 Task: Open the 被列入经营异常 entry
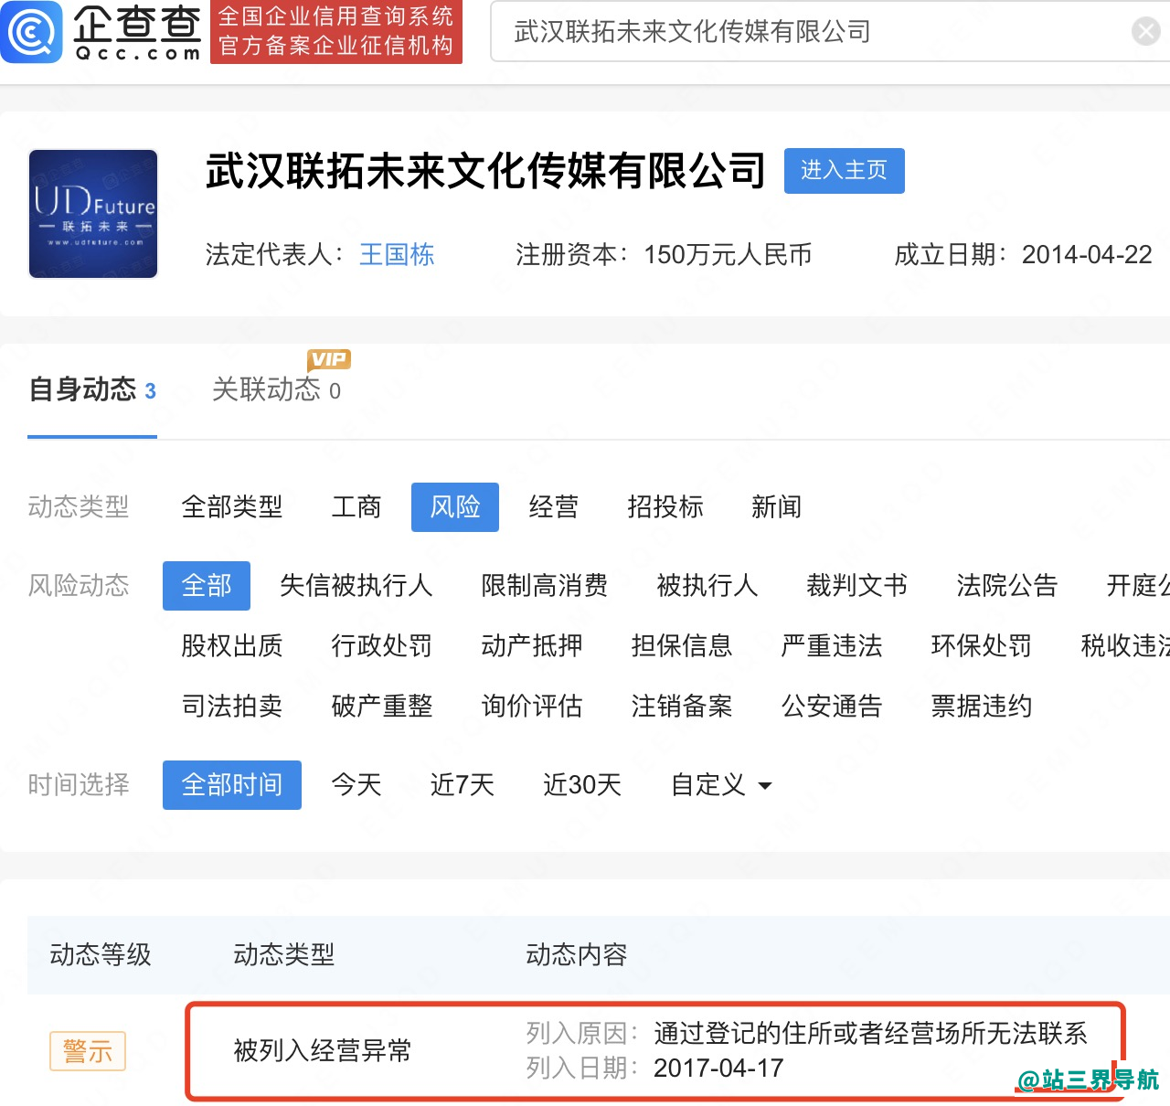pos(323,1050)
